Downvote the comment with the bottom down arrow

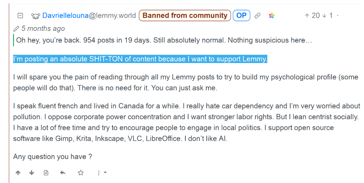click(x=32, y=173)
